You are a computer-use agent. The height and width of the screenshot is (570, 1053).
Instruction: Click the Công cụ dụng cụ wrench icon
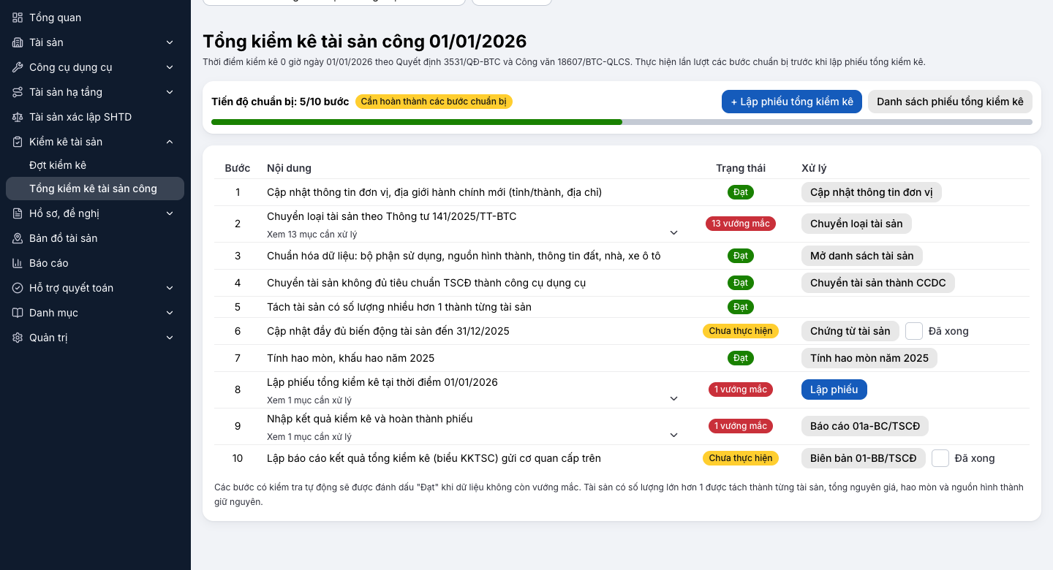tap(18, 67)
